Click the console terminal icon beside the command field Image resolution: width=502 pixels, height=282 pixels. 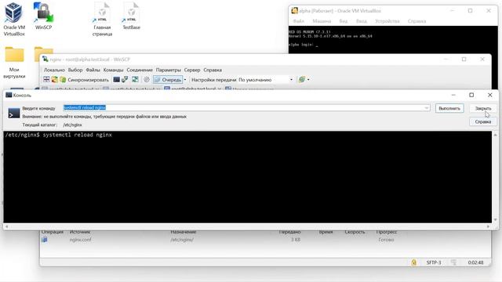coord(14,113)
